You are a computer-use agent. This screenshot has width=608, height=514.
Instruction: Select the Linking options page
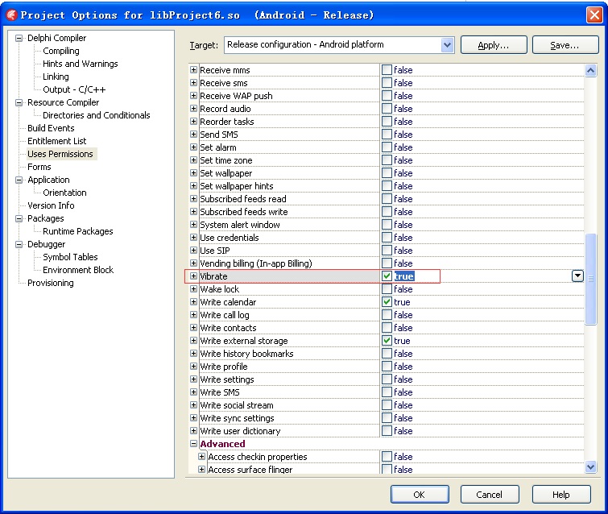56,77
